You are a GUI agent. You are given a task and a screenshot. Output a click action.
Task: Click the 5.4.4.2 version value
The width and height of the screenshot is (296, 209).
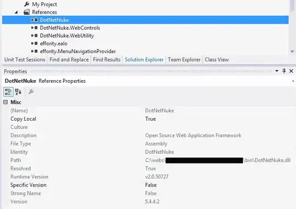tap(152, 202)
